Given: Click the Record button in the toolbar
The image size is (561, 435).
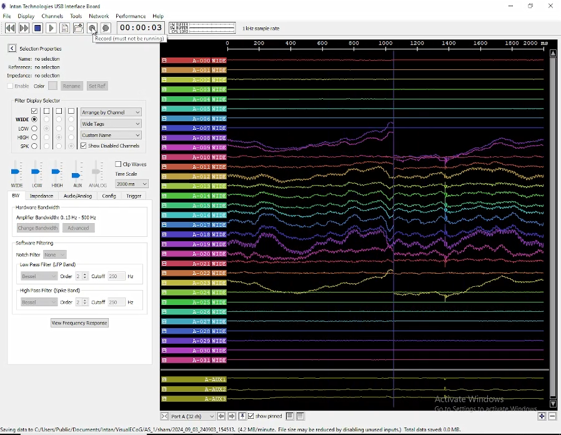Looking at the screenshot, I should coord(92,28).
